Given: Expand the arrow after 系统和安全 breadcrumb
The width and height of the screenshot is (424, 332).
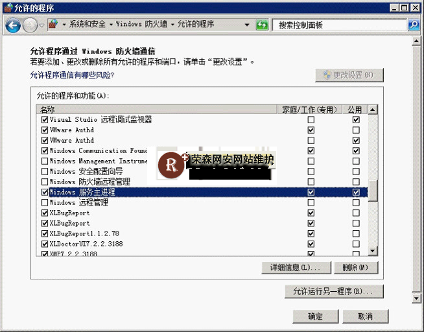Looking at the screenshot, I should tap(110, 25).
